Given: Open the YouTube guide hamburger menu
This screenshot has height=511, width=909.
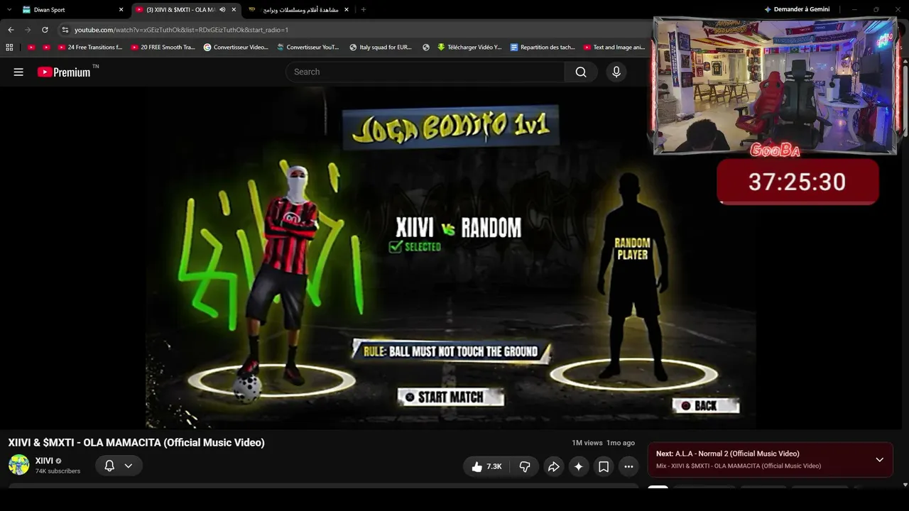Looking at the screenshot, I should pyautogui.click(x=18, y=72).
